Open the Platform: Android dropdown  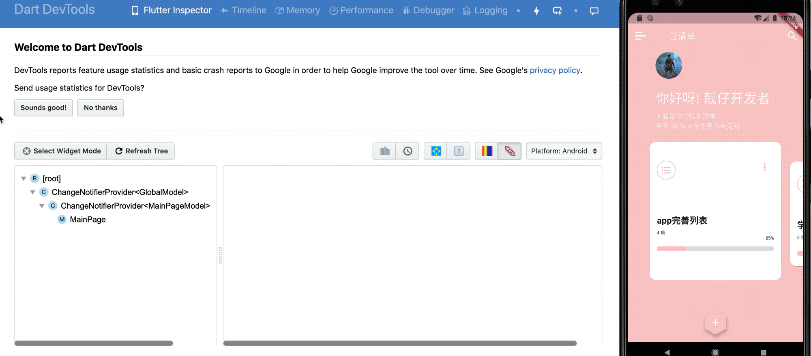tap(564, 151)
